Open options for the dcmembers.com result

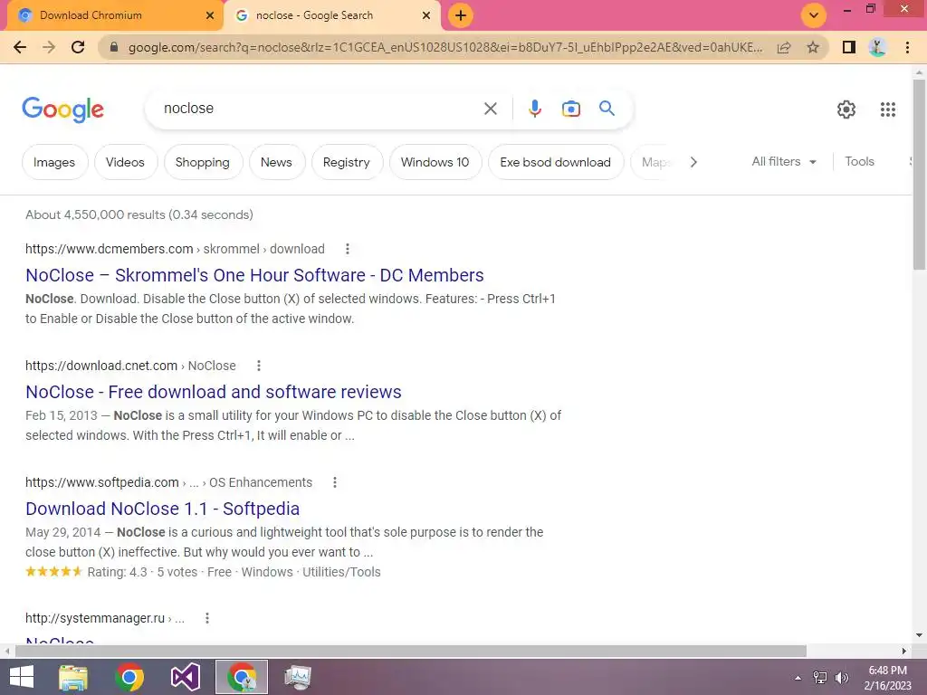348,249
